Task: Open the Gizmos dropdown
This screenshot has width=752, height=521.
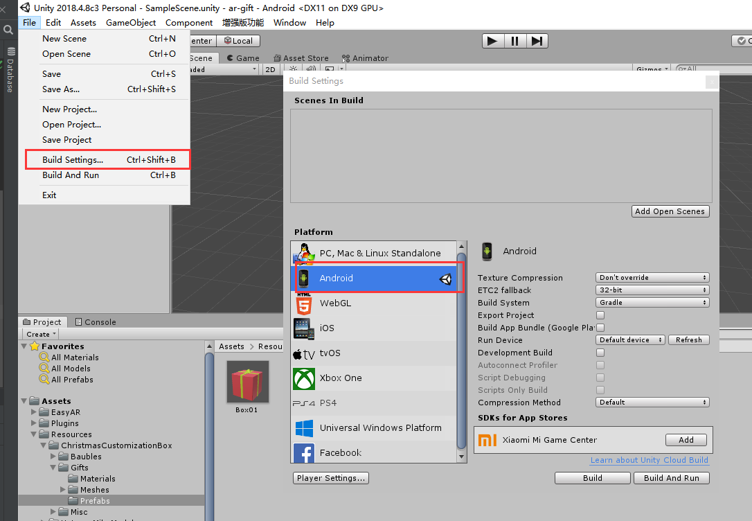Action: 652,69
